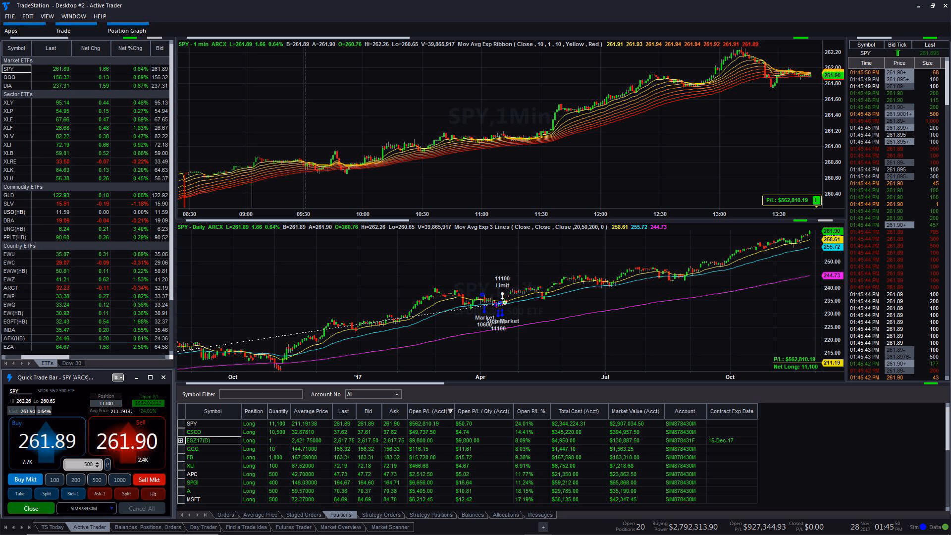The width and height of the screenshot is (951, 535).
Task: Click the quantity stepper up arrow next to 500
Action: tap(97, 462)
